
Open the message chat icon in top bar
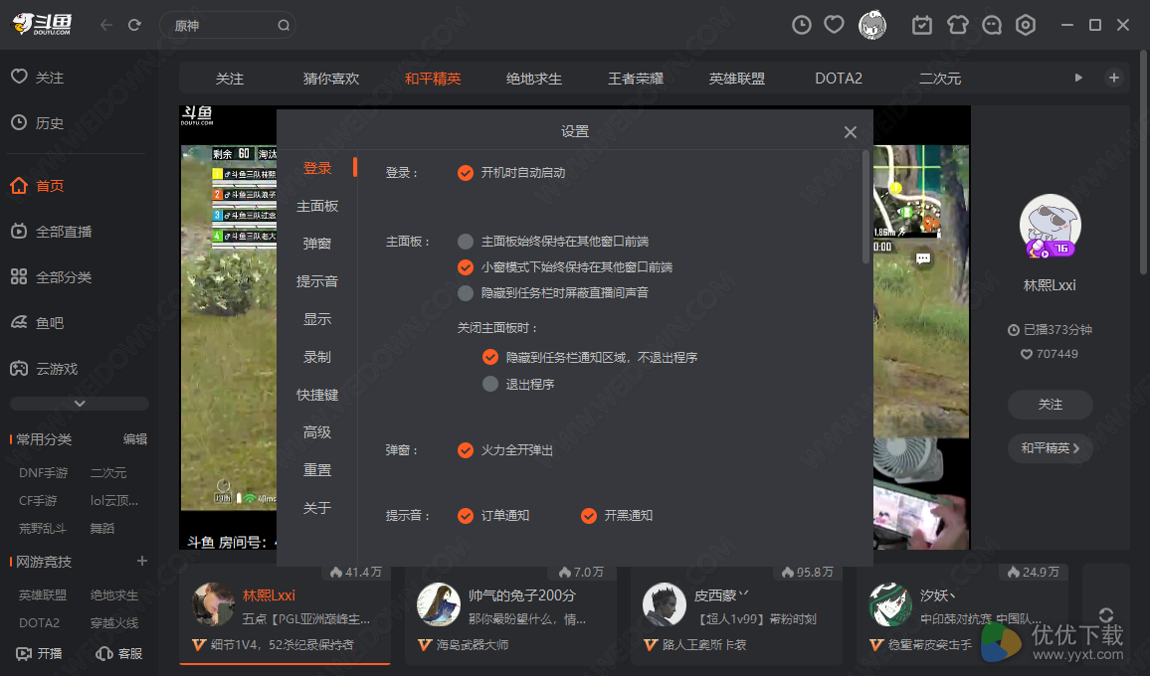click(992, 25)
